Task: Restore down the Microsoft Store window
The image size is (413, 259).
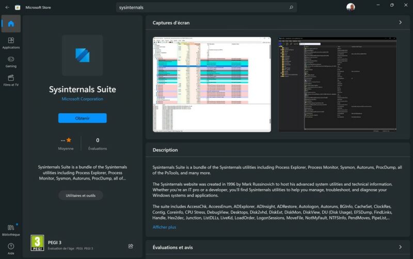Action: 392,5
